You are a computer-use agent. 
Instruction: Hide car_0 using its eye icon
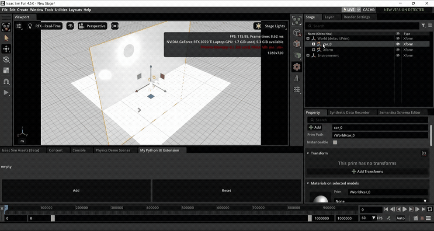(x=398, y=44)
